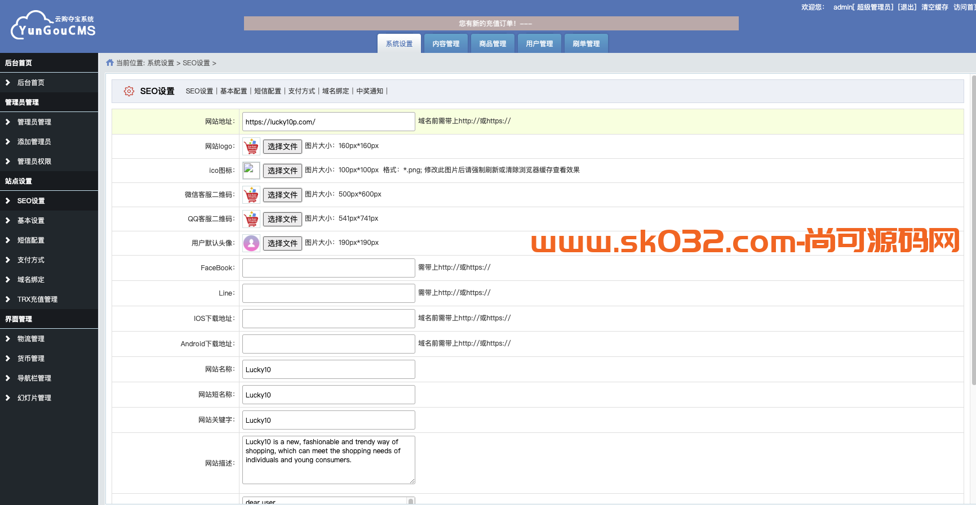Viewport: 976px width, 505px height.
Task: Click the IOS下载地址 input field
Action: tap(329, 319)
